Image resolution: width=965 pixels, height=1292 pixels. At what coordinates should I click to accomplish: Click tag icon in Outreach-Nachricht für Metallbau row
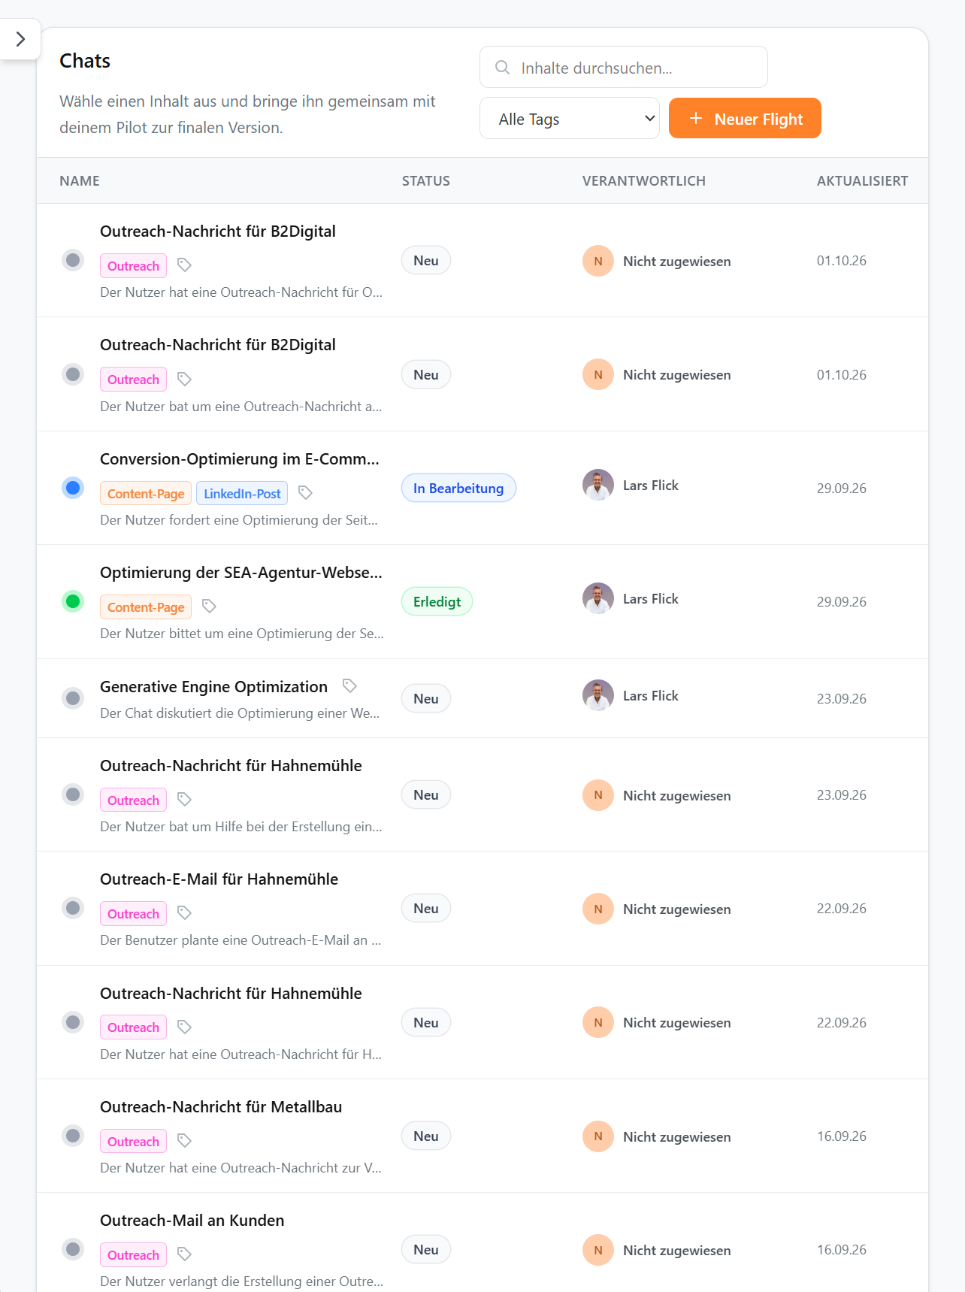(184, 1141)
